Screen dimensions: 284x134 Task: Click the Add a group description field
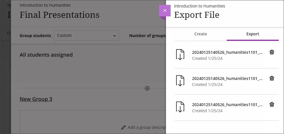(x=146, y=127)
